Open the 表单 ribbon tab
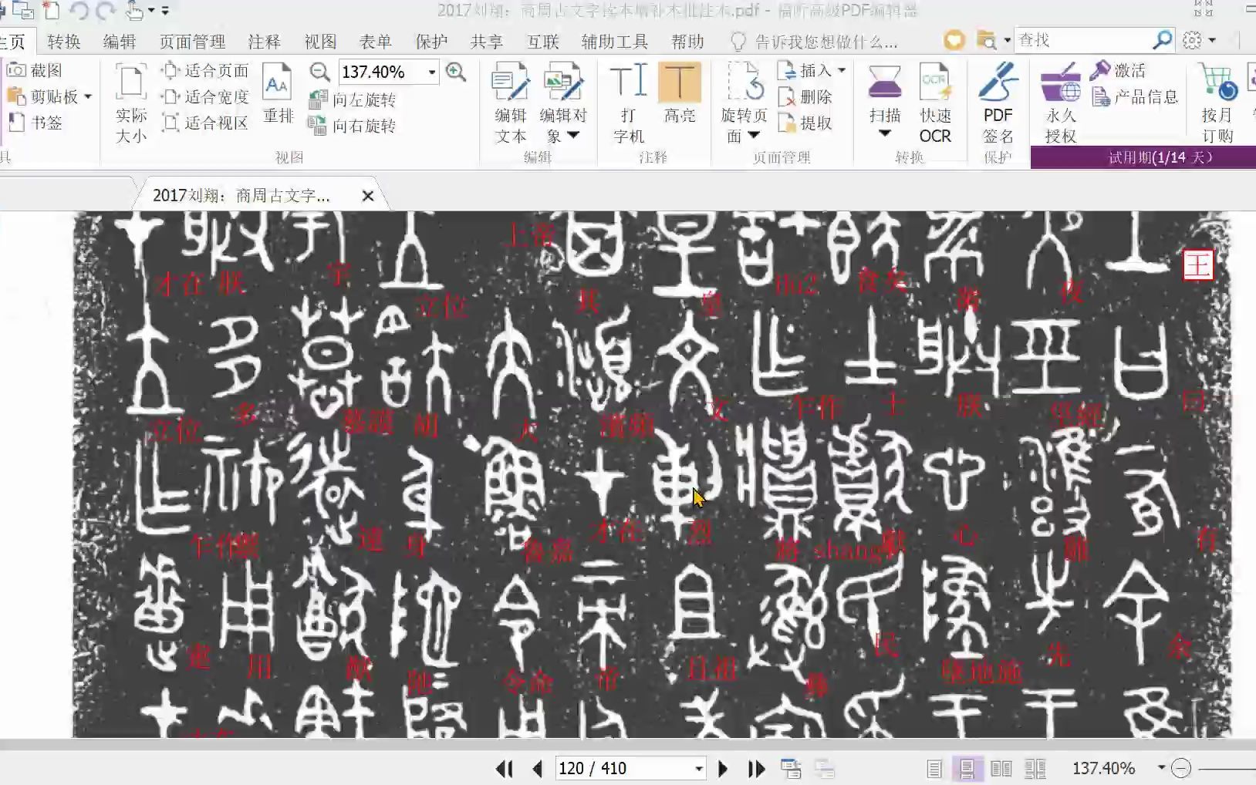Viewport: 1256px width, 785px height. (375, 42)
